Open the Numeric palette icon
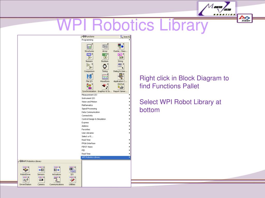 tap(89, 56)
